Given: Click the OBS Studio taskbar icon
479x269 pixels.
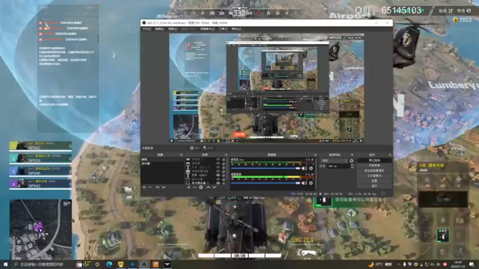Looking at the screenshot, I should pyautogui.click(x=144, y=264).
